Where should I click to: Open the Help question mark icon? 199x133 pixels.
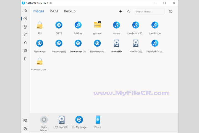(x=171, y=11)
